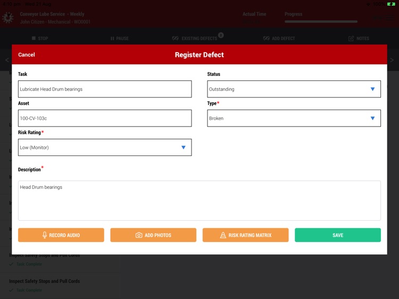Click the Asset field '100-CV-103c'

point(105,118)
